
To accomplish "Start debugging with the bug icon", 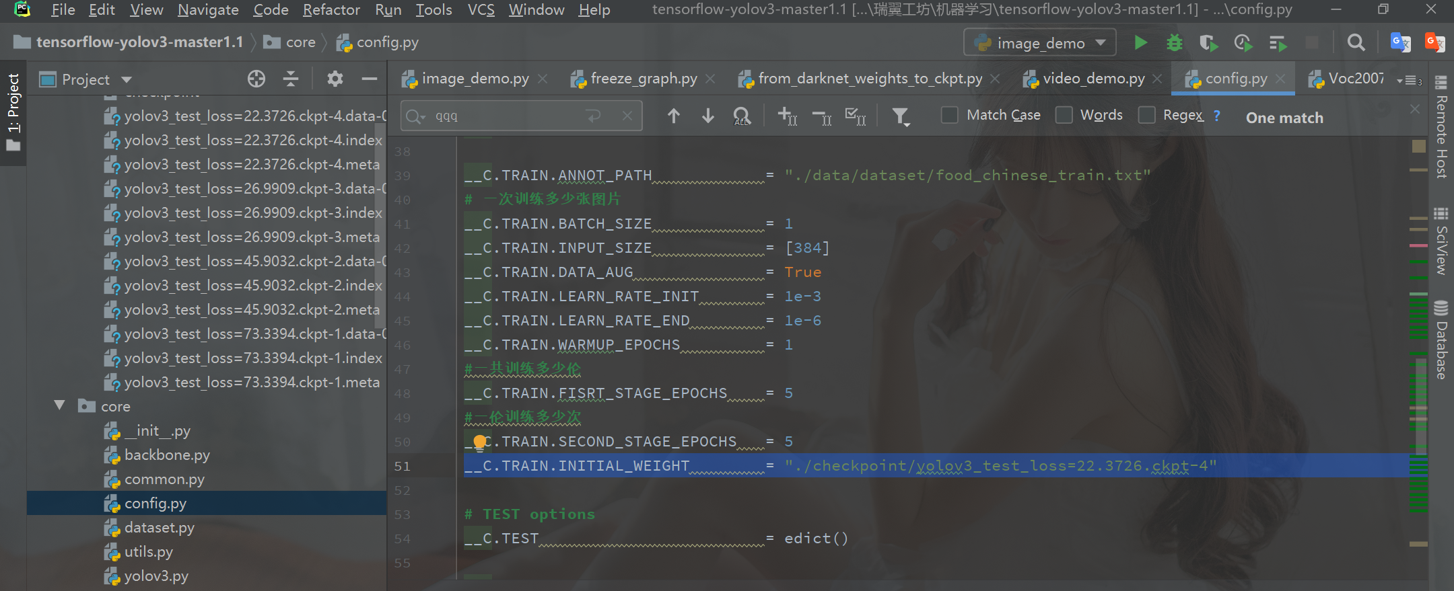I will click(x=1175, y=43).
